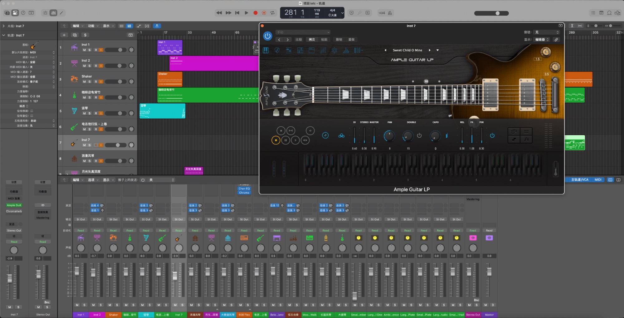Image resolution: width=624 pixels, height=318 pixels.
Task: Click Master channel strip label in mixer
Action: pos(489,315)
